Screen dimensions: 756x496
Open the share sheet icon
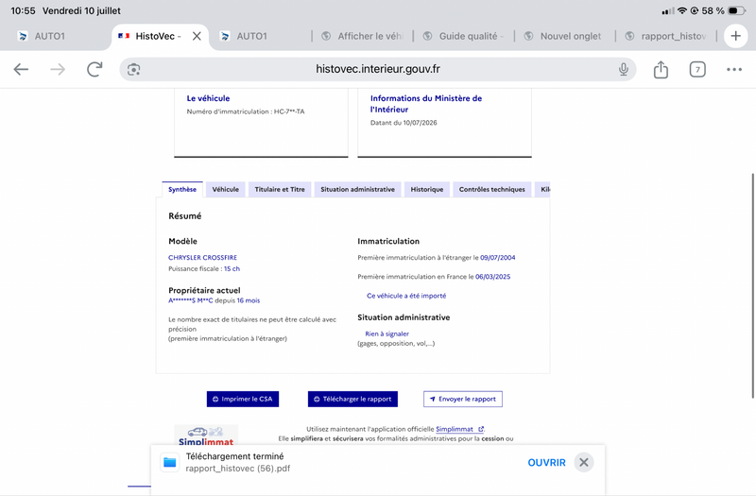click(661, 69)
